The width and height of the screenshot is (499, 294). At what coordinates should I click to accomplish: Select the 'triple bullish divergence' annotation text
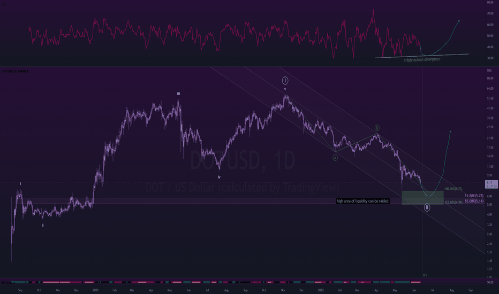pyautogui.click(x=422, y=59)
